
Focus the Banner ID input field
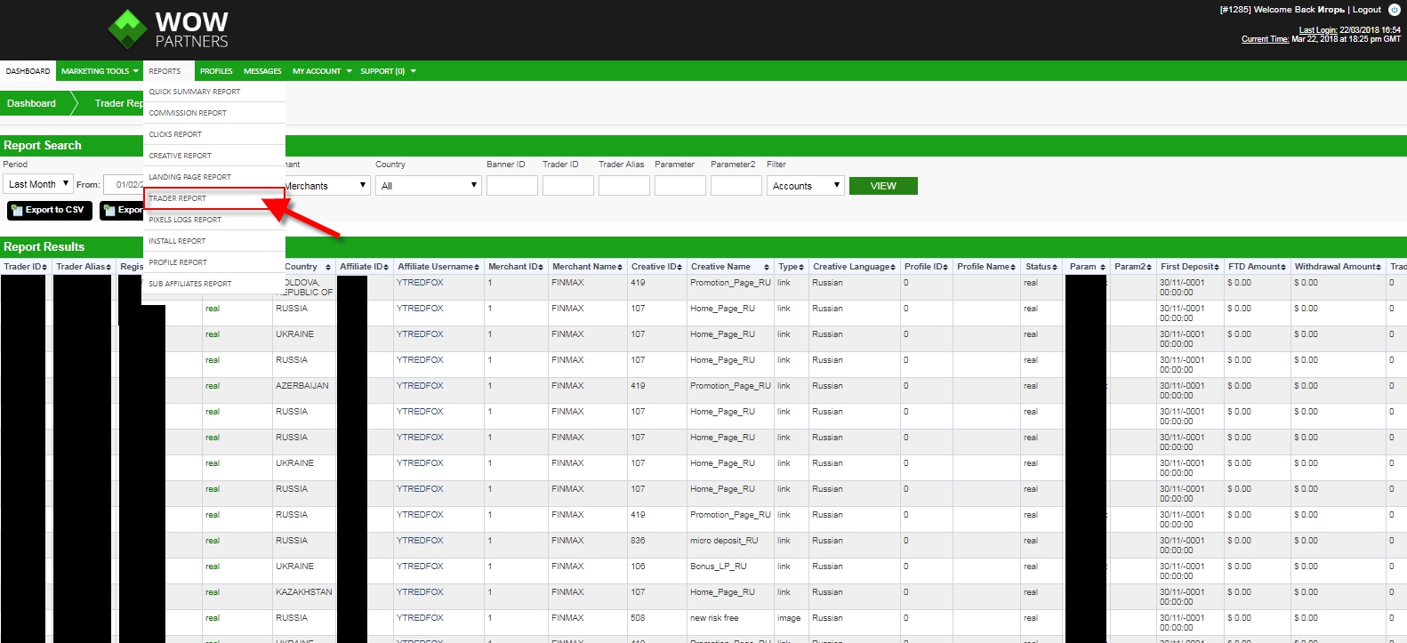coord(511,186)
